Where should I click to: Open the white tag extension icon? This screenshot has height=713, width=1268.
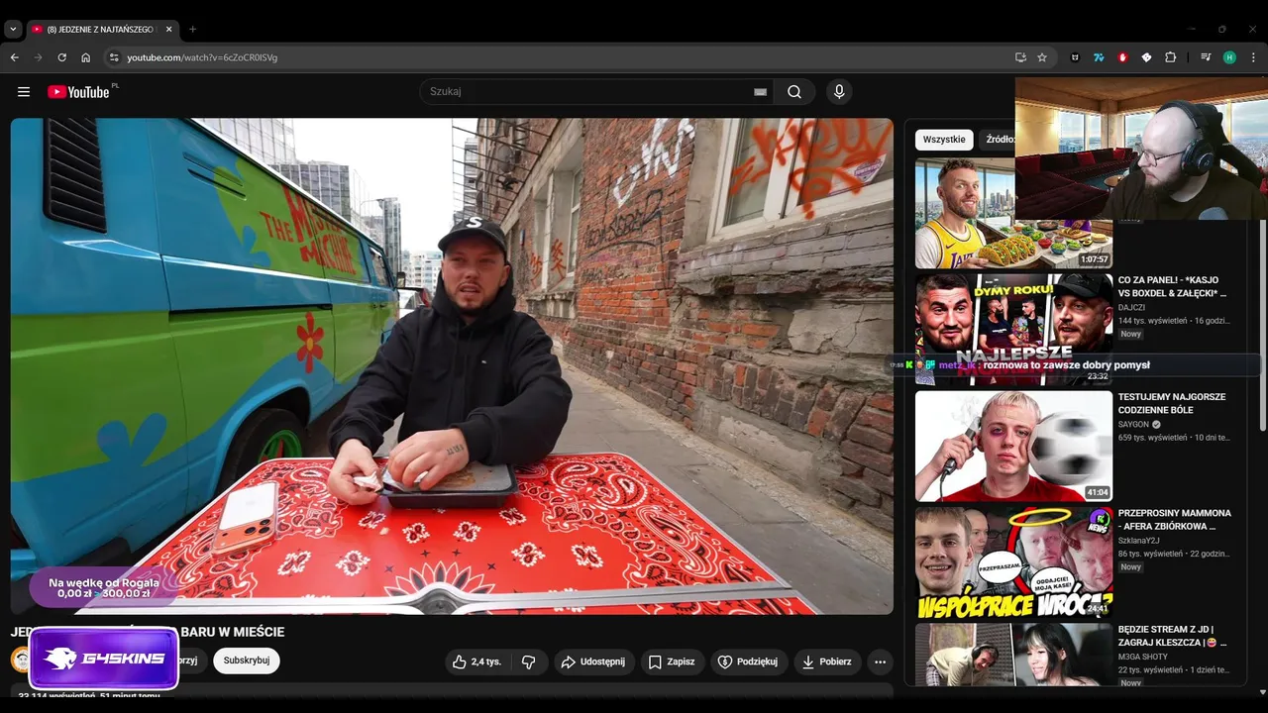[x=1146, y=57]
